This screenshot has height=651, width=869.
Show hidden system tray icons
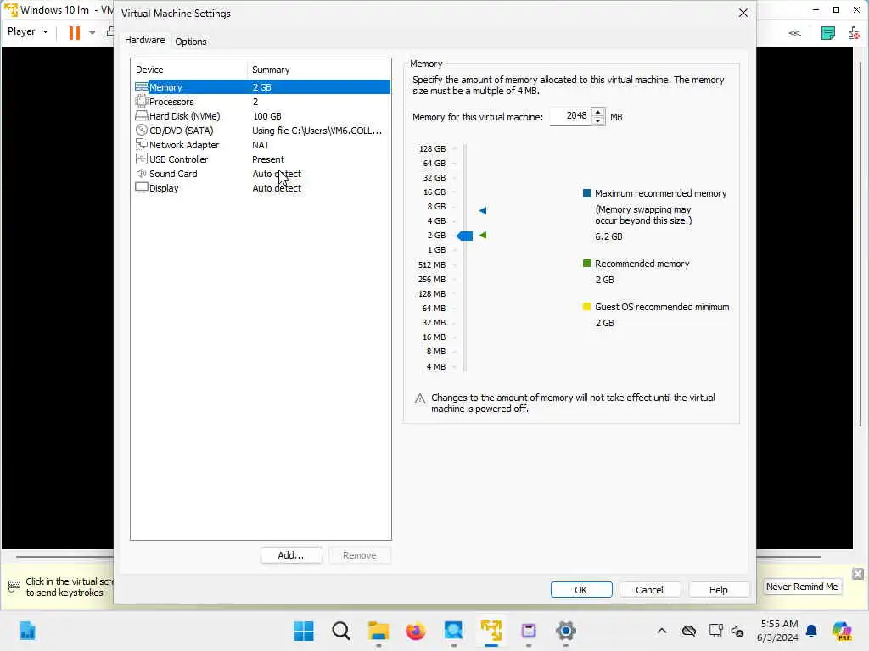point(662,631)
